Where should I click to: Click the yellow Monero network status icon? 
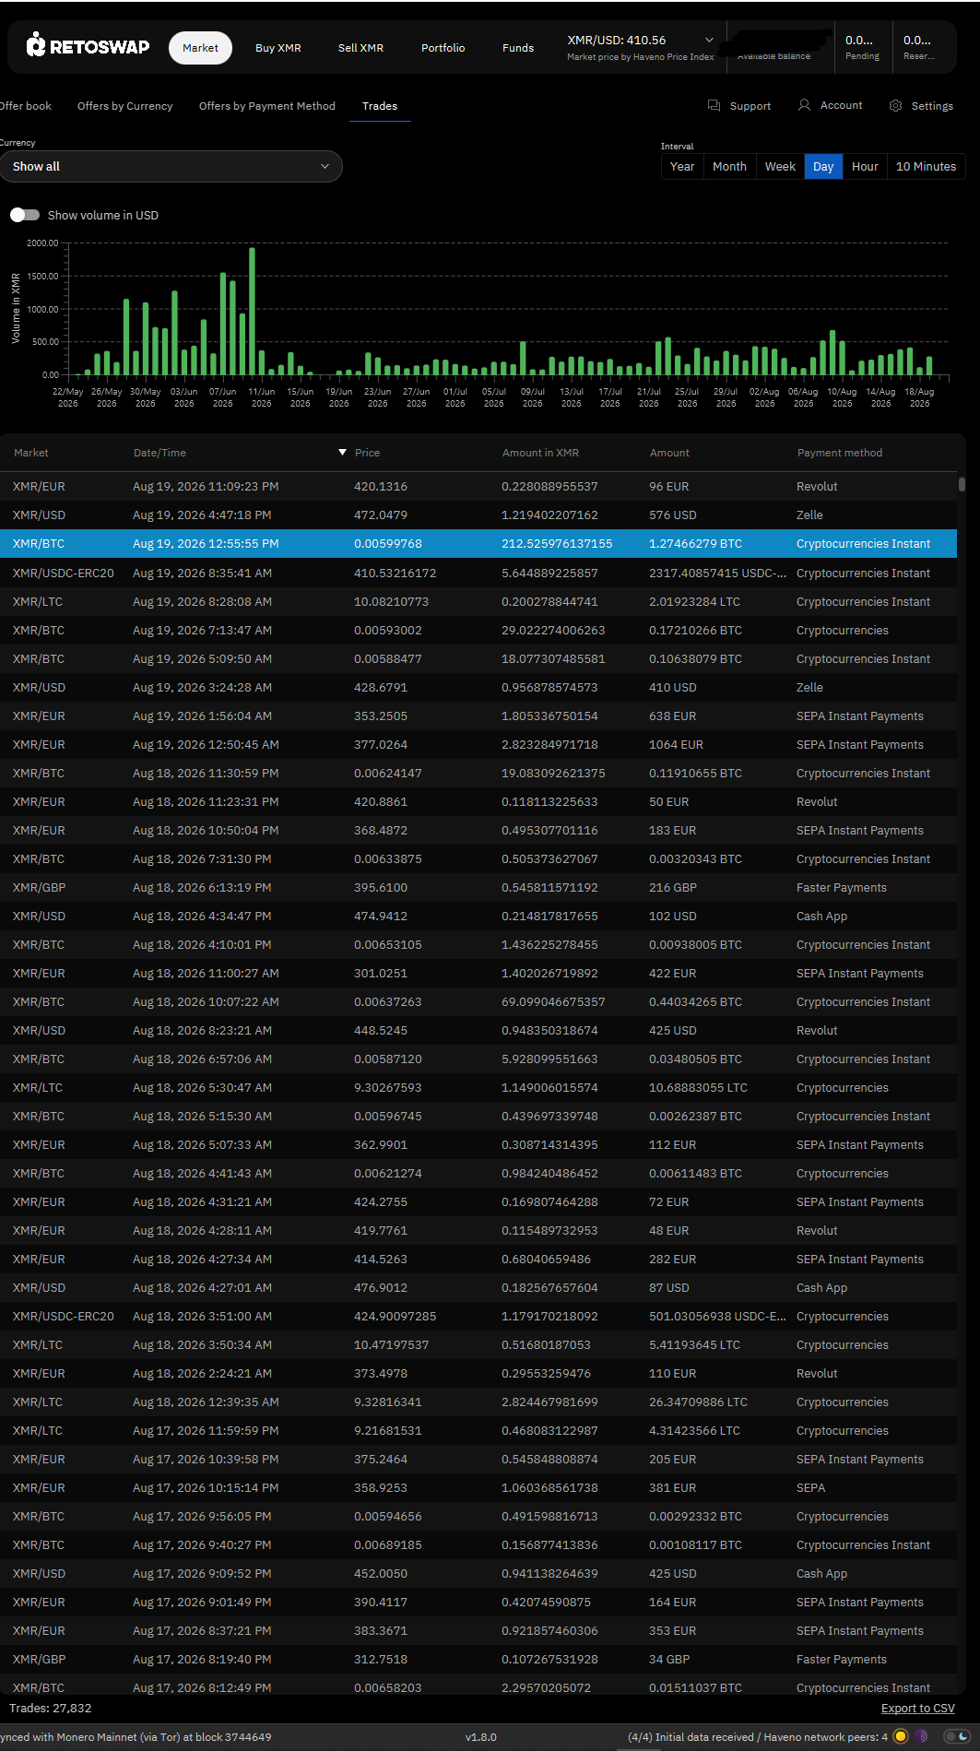[901, 1736]
